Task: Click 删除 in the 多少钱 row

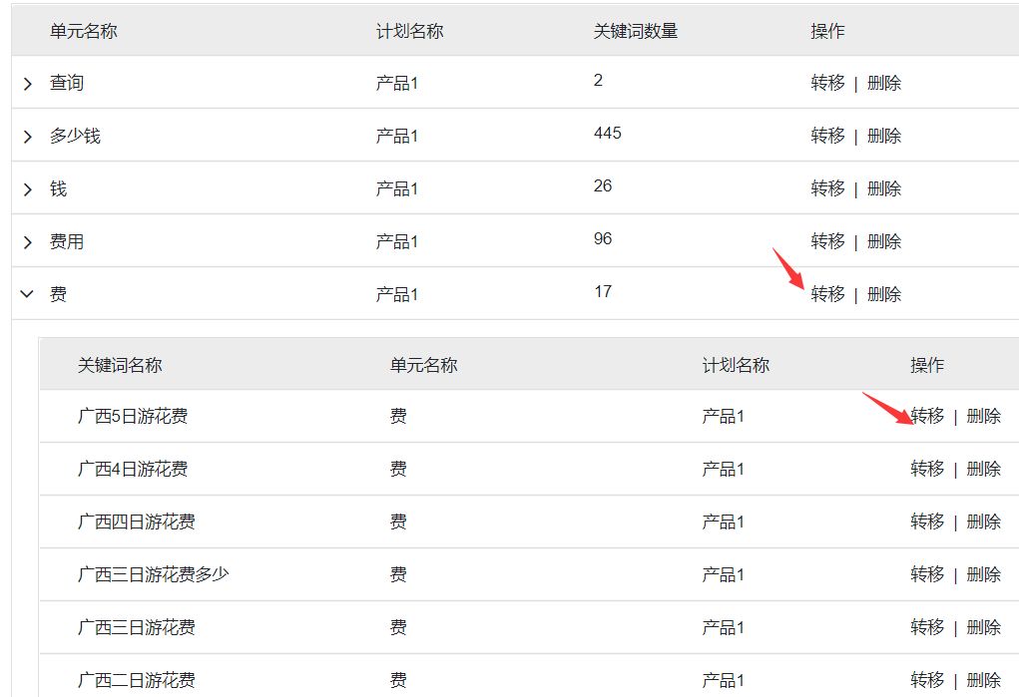Action: tap(884, 136)
